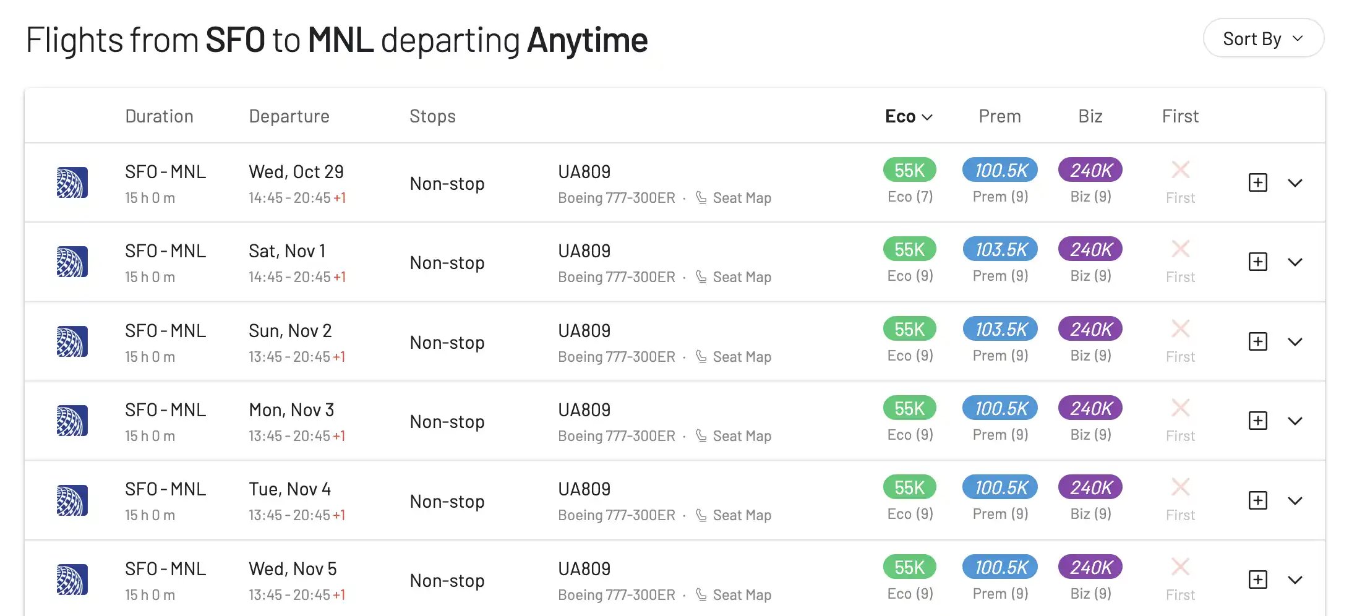Select 55K Eco fare on Oct 29
The image size is (1357, 616).
click(909, 169)
